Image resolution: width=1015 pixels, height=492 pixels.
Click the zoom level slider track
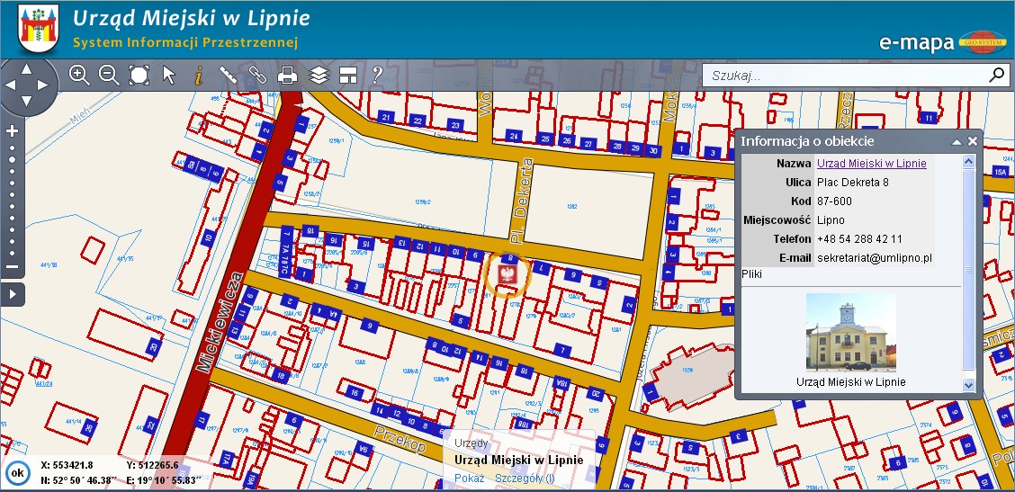13,200
